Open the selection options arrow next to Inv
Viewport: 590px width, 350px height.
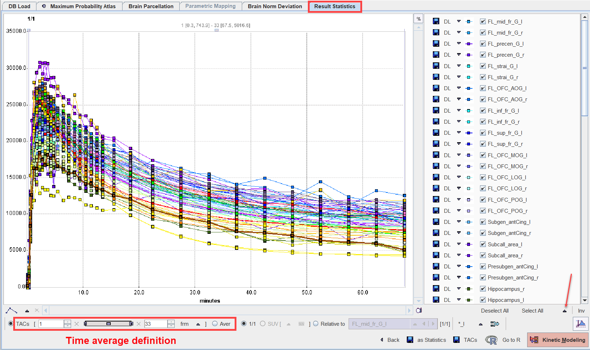pyautogui.click(x=565, y=311)
